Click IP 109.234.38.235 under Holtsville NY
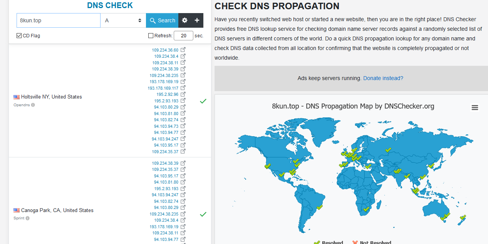The image size is (488, 244). (x=164, y=75)
